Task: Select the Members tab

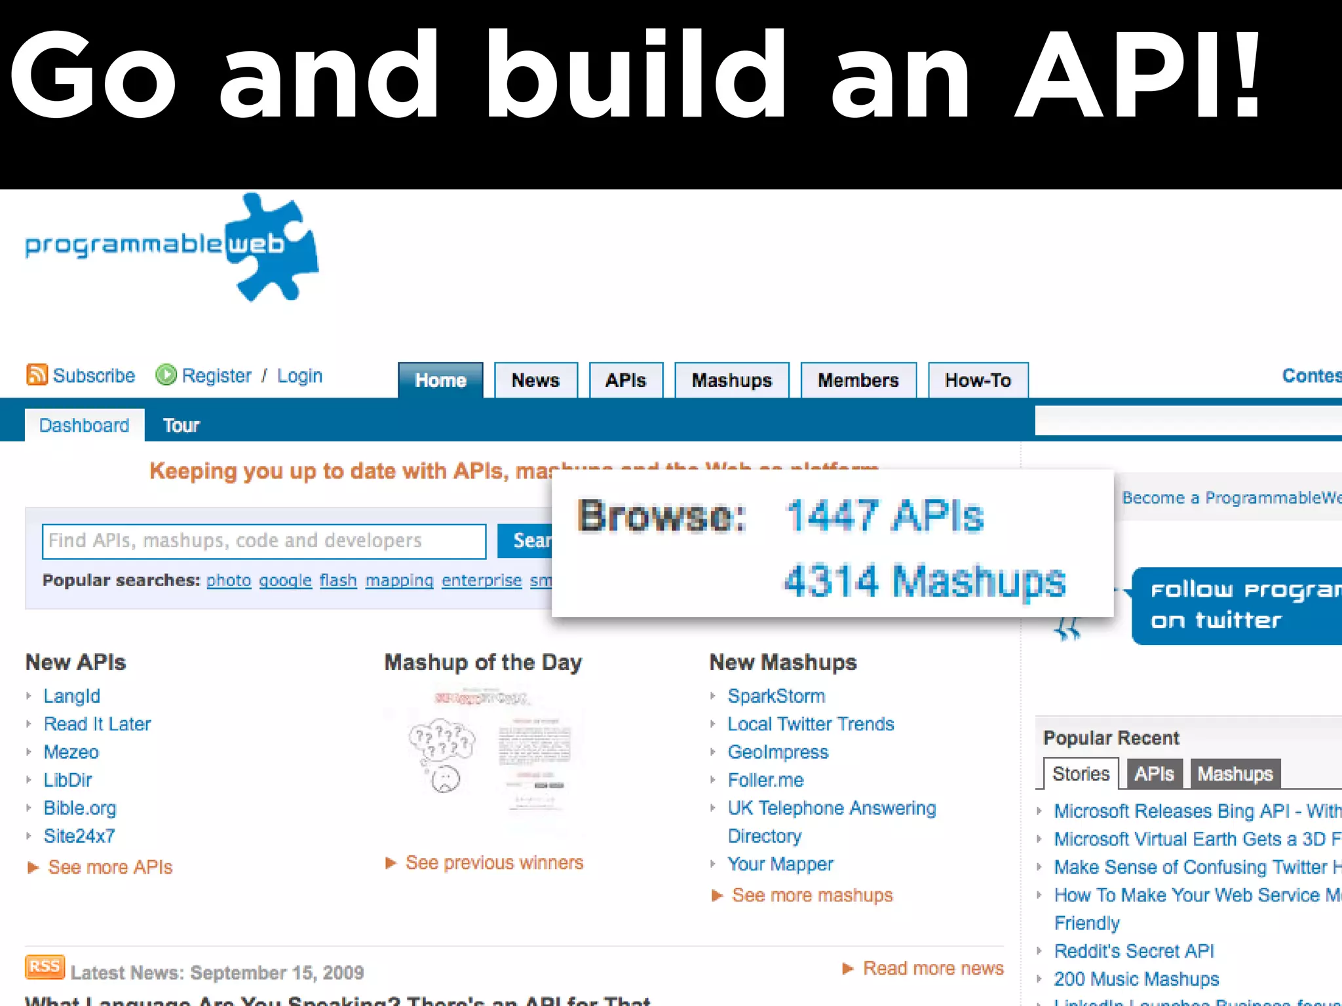Action: click(x=858, y=380)
